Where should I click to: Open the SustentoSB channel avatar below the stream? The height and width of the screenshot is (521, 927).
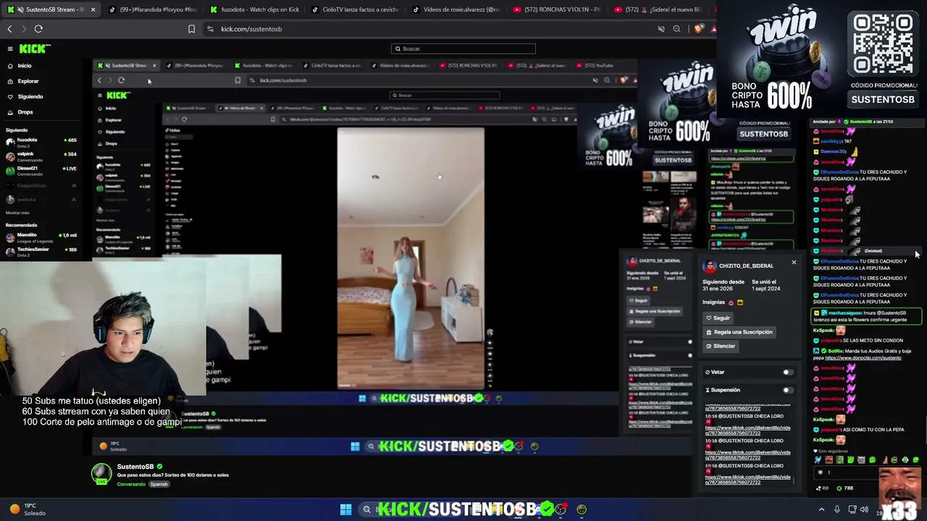click(101, 474)
